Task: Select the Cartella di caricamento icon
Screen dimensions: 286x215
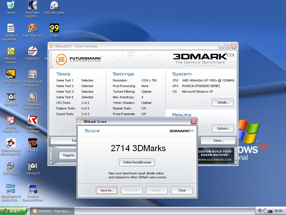Action: (x=11, y=32)
